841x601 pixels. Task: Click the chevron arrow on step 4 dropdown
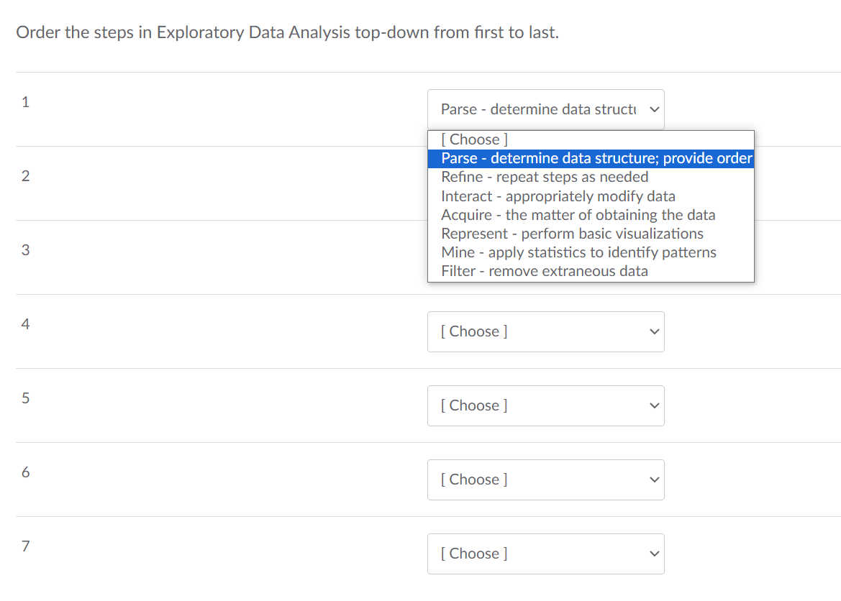click(x=654, y=331)
